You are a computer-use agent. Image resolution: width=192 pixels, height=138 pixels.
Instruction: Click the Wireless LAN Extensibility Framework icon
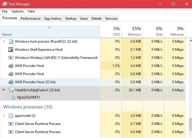tap(11, 58)
